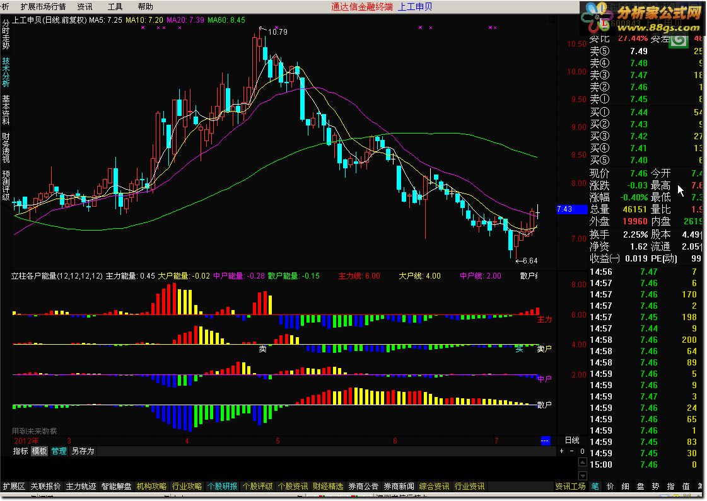Open the 个股研报 tab
The width and height of the screenshot is (707, 501).
point(222,486)
